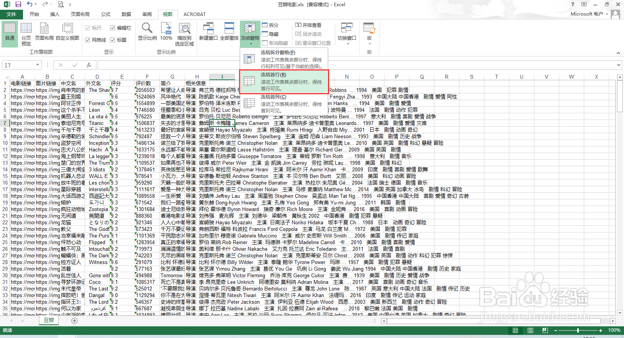Screen dimensions: 624x338
Task: Switch to the 数据 Data tab
Action: pos(126,14)
